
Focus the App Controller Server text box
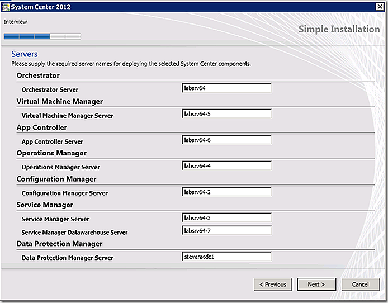click(226, 140)
